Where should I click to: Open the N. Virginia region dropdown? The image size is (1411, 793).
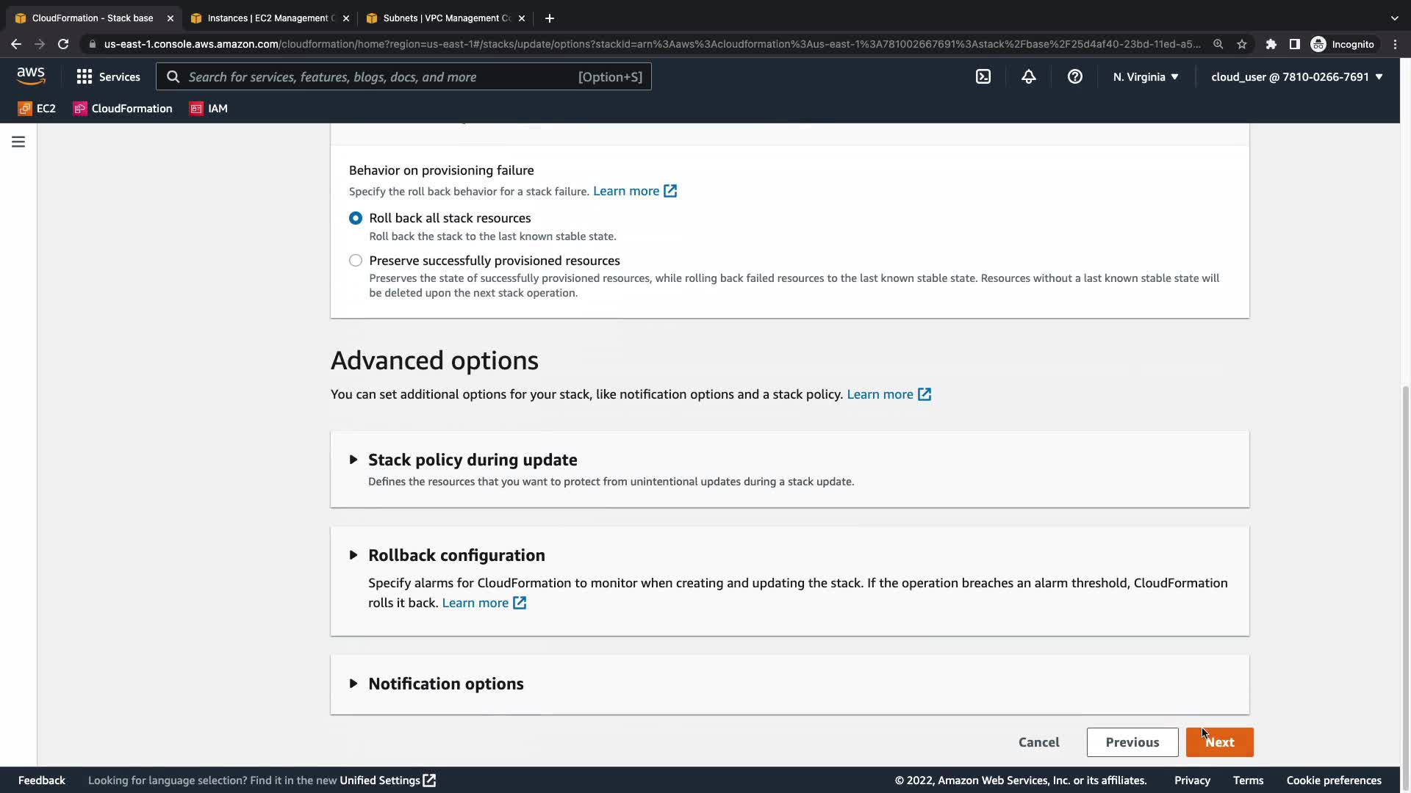click(1145, 76)
